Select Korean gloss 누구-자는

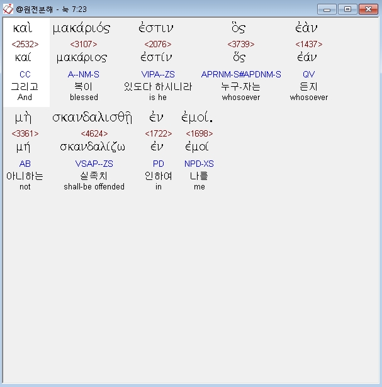click(241, 87)
